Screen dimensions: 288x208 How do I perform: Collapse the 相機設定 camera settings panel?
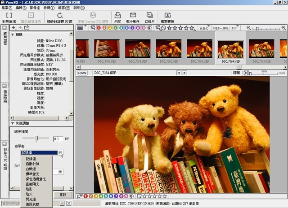[x=4, y=86]
